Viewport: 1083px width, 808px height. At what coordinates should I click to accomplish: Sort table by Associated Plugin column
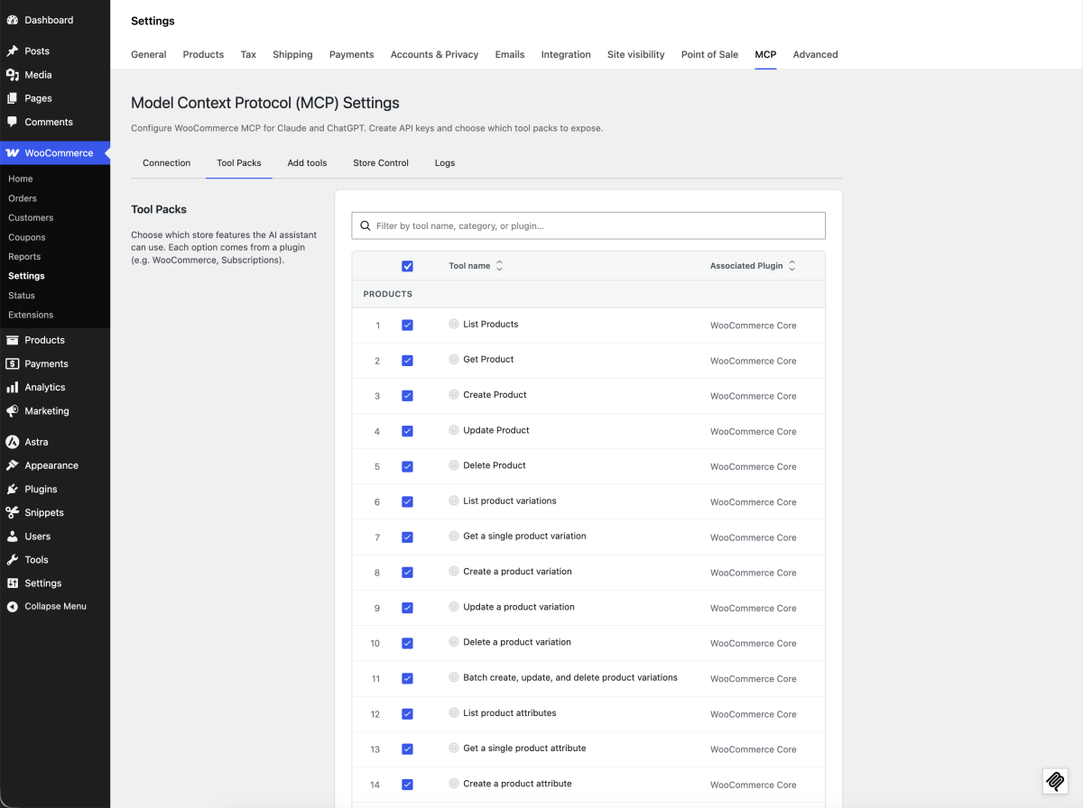tap(753, 266)
